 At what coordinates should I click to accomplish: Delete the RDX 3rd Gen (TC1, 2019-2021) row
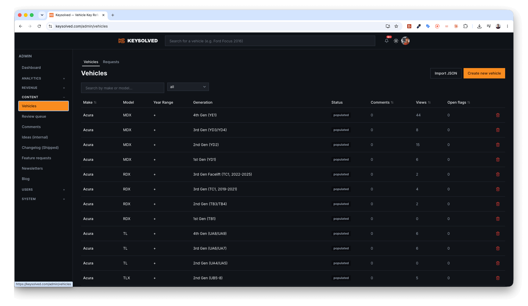[498, 189]
